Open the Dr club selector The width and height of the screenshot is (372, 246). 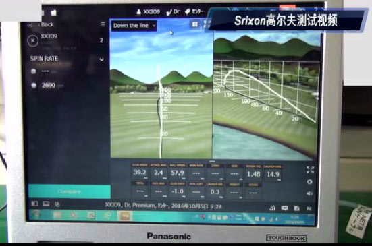[174, 12]
